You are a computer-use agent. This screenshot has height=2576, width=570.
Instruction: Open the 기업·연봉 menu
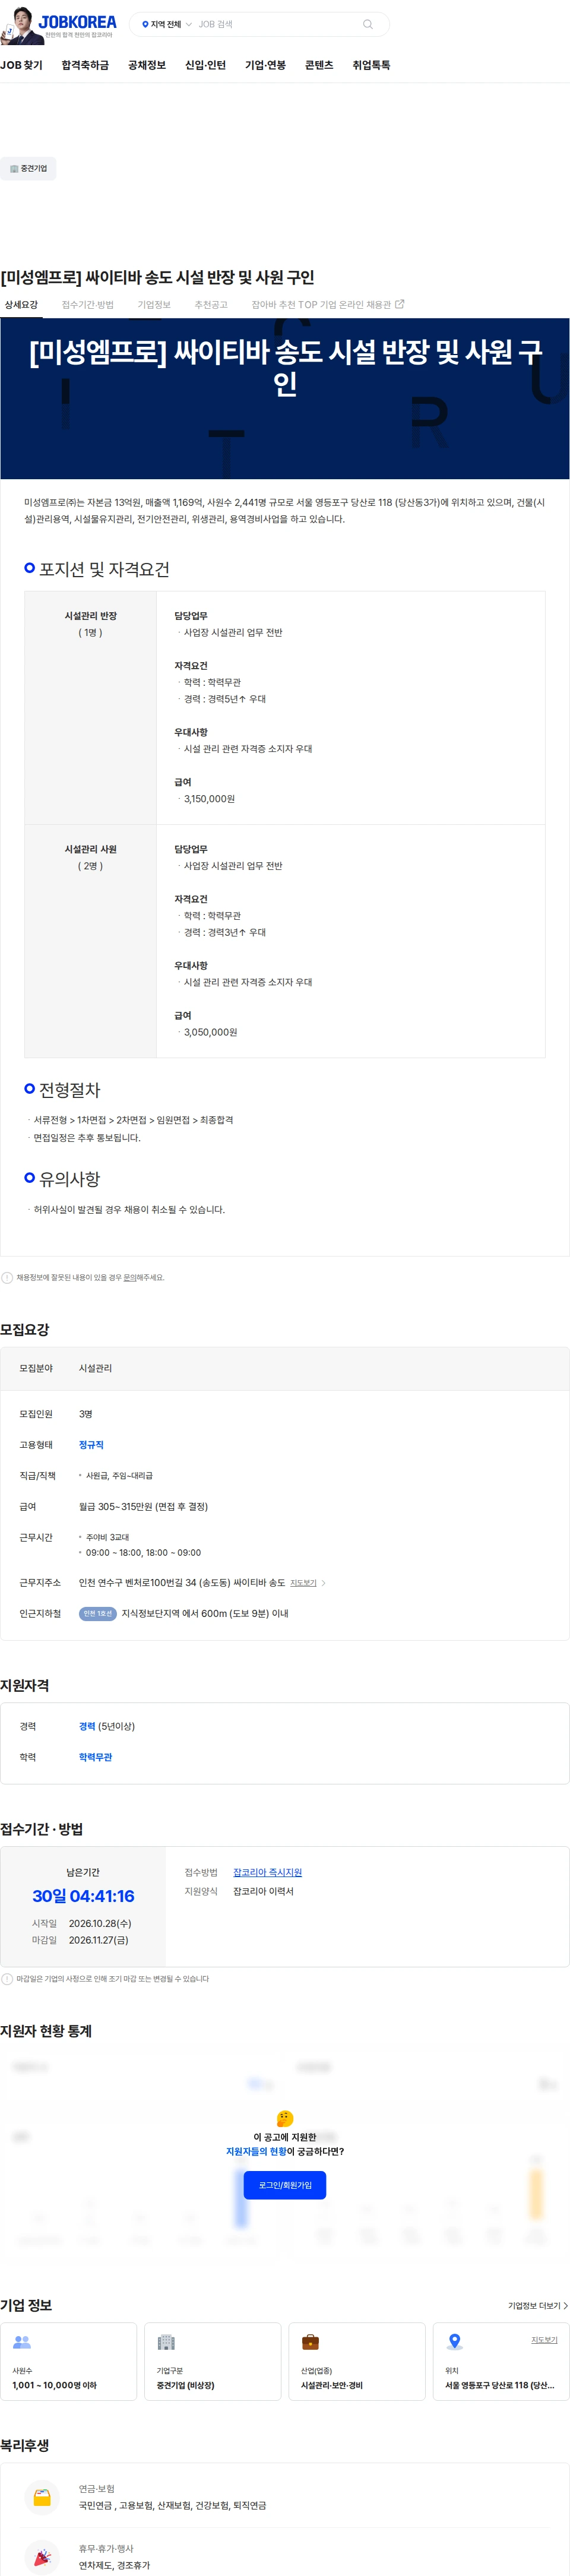[x=265, y=65]
